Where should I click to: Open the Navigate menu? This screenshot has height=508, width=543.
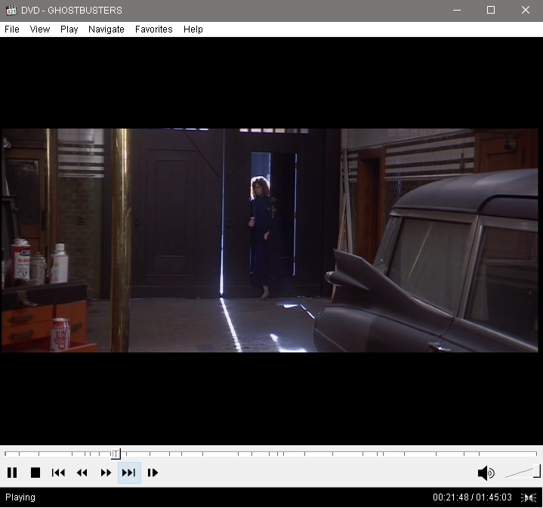coord(106,29)
